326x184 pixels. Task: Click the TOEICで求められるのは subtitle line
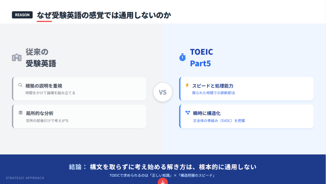pos(162,175)
